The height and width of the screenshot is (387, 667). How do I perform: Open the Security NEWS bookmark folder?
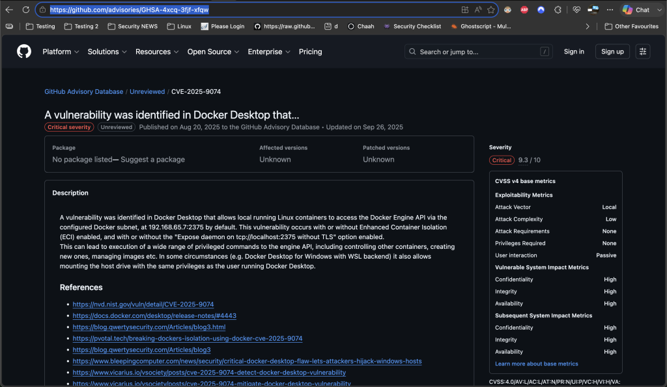132,26
